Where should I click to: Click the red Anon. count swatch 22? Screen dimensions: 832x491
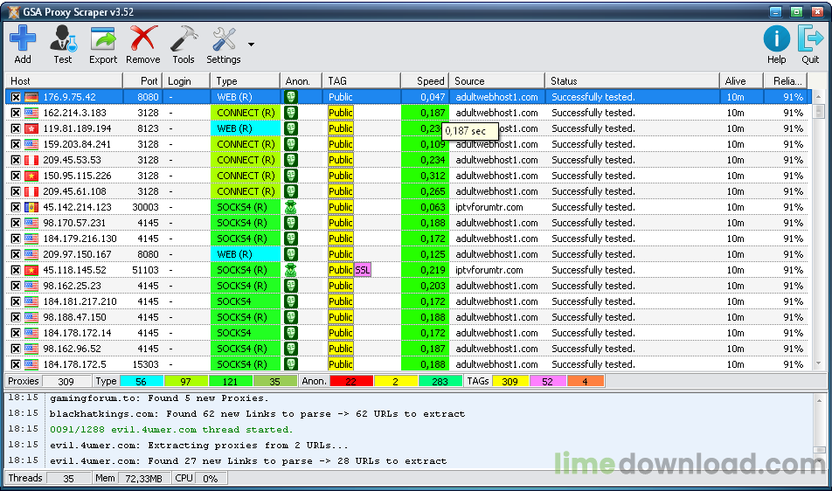point(350,381)
